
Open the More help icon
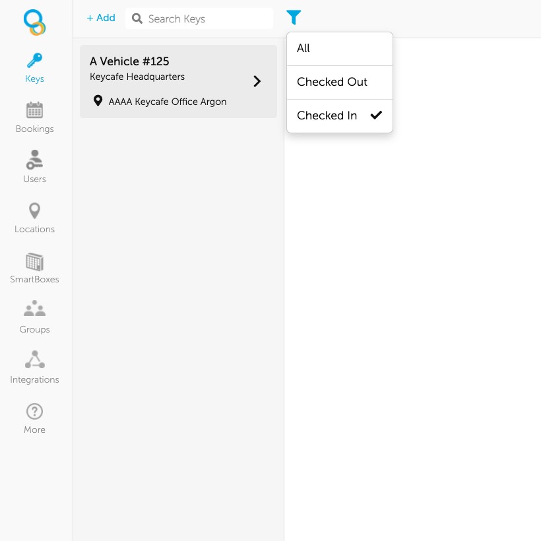click(34, 412)
